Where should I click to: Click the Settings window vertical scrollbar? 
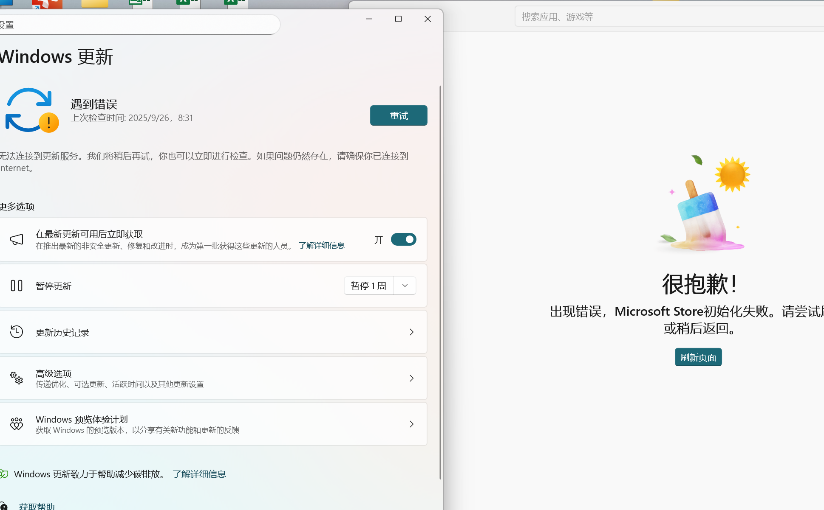[440, 282]
